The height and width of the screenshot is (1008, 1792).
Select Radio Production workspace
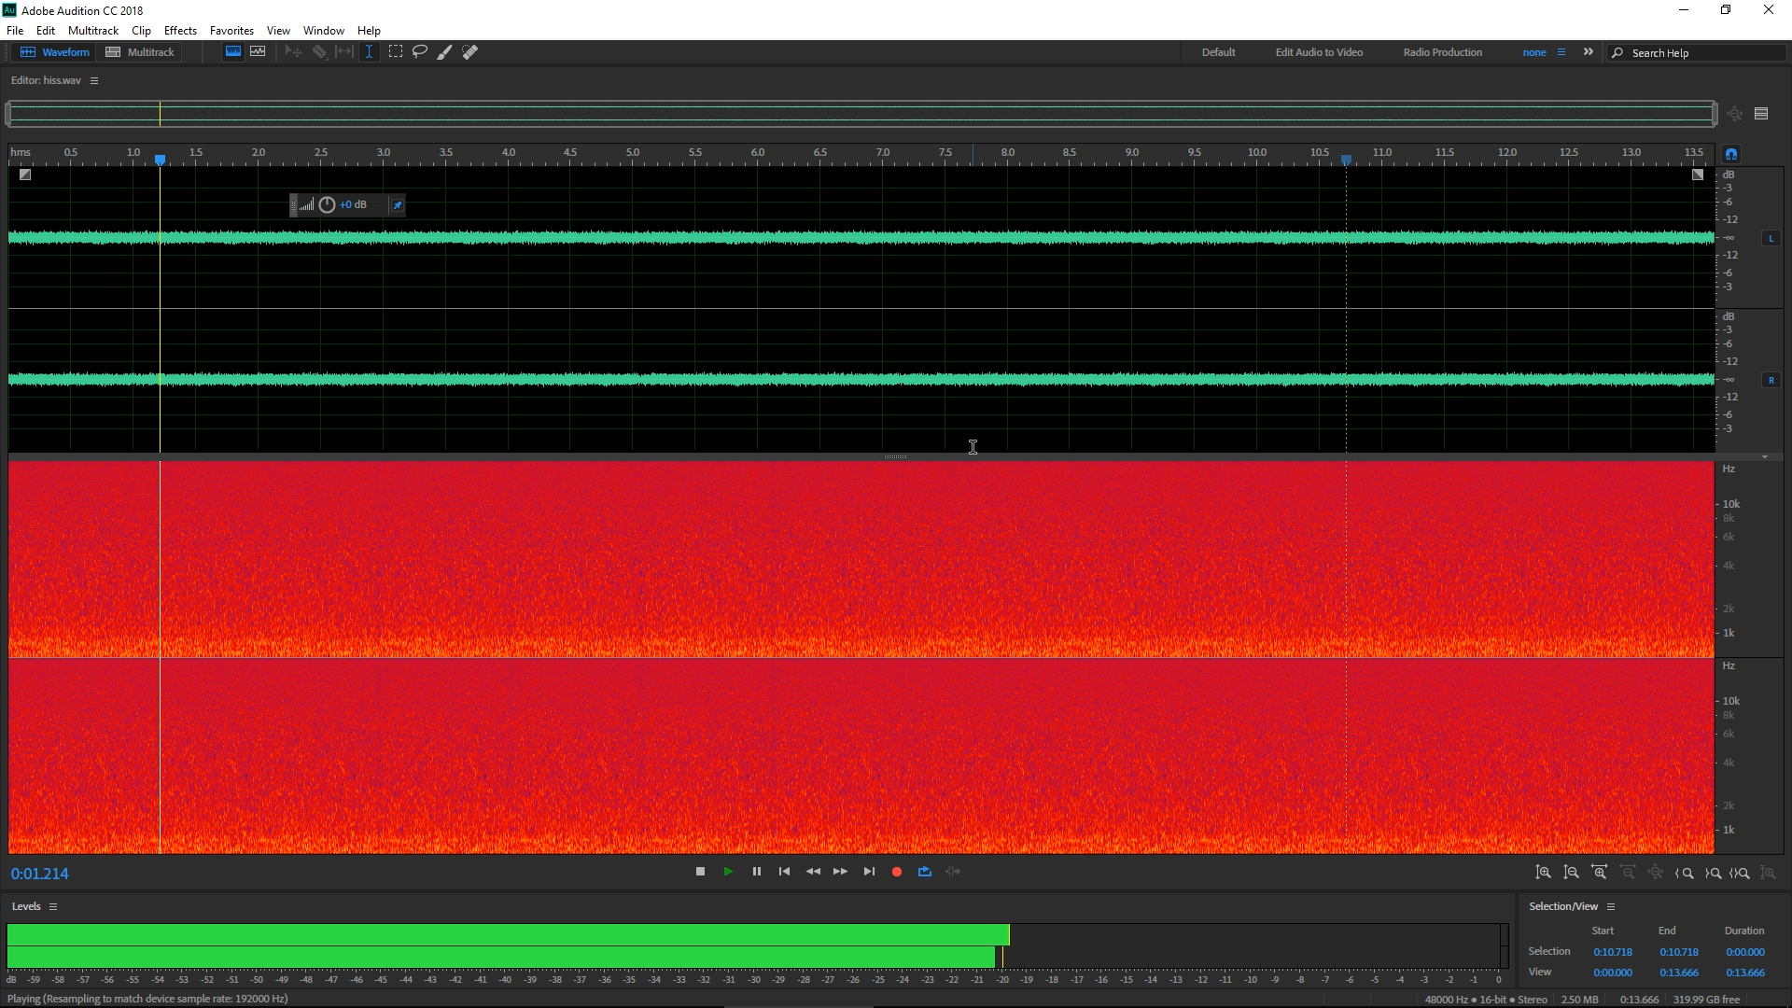1442,52
